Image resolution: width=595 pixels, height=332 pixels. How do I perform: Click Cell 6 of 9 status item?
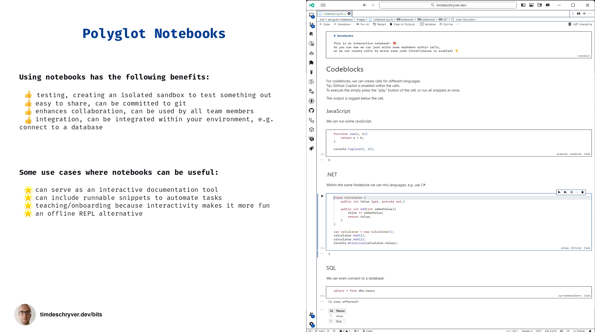[551, 331]
